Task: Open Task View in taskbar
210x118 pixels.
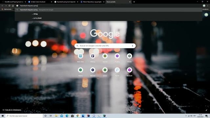Action: (51, 116)
